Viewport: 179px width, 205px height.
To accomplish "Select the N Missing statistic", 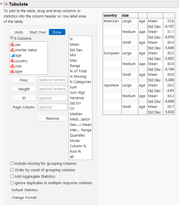I will click(x=78, y=77).
